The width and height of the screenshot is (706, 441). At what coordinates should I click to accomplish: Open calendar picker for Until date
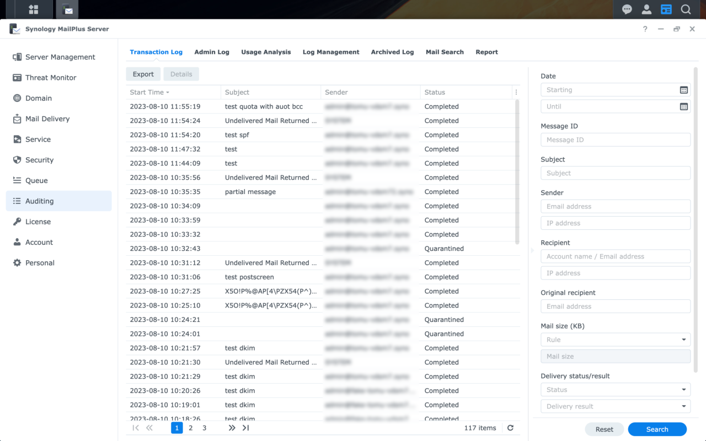683,106
